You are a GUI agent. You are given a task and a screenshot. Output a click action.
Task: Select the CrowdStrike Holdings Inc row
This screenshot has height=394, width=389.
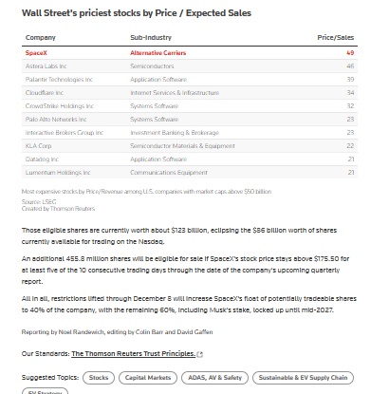tap(190, 106)
